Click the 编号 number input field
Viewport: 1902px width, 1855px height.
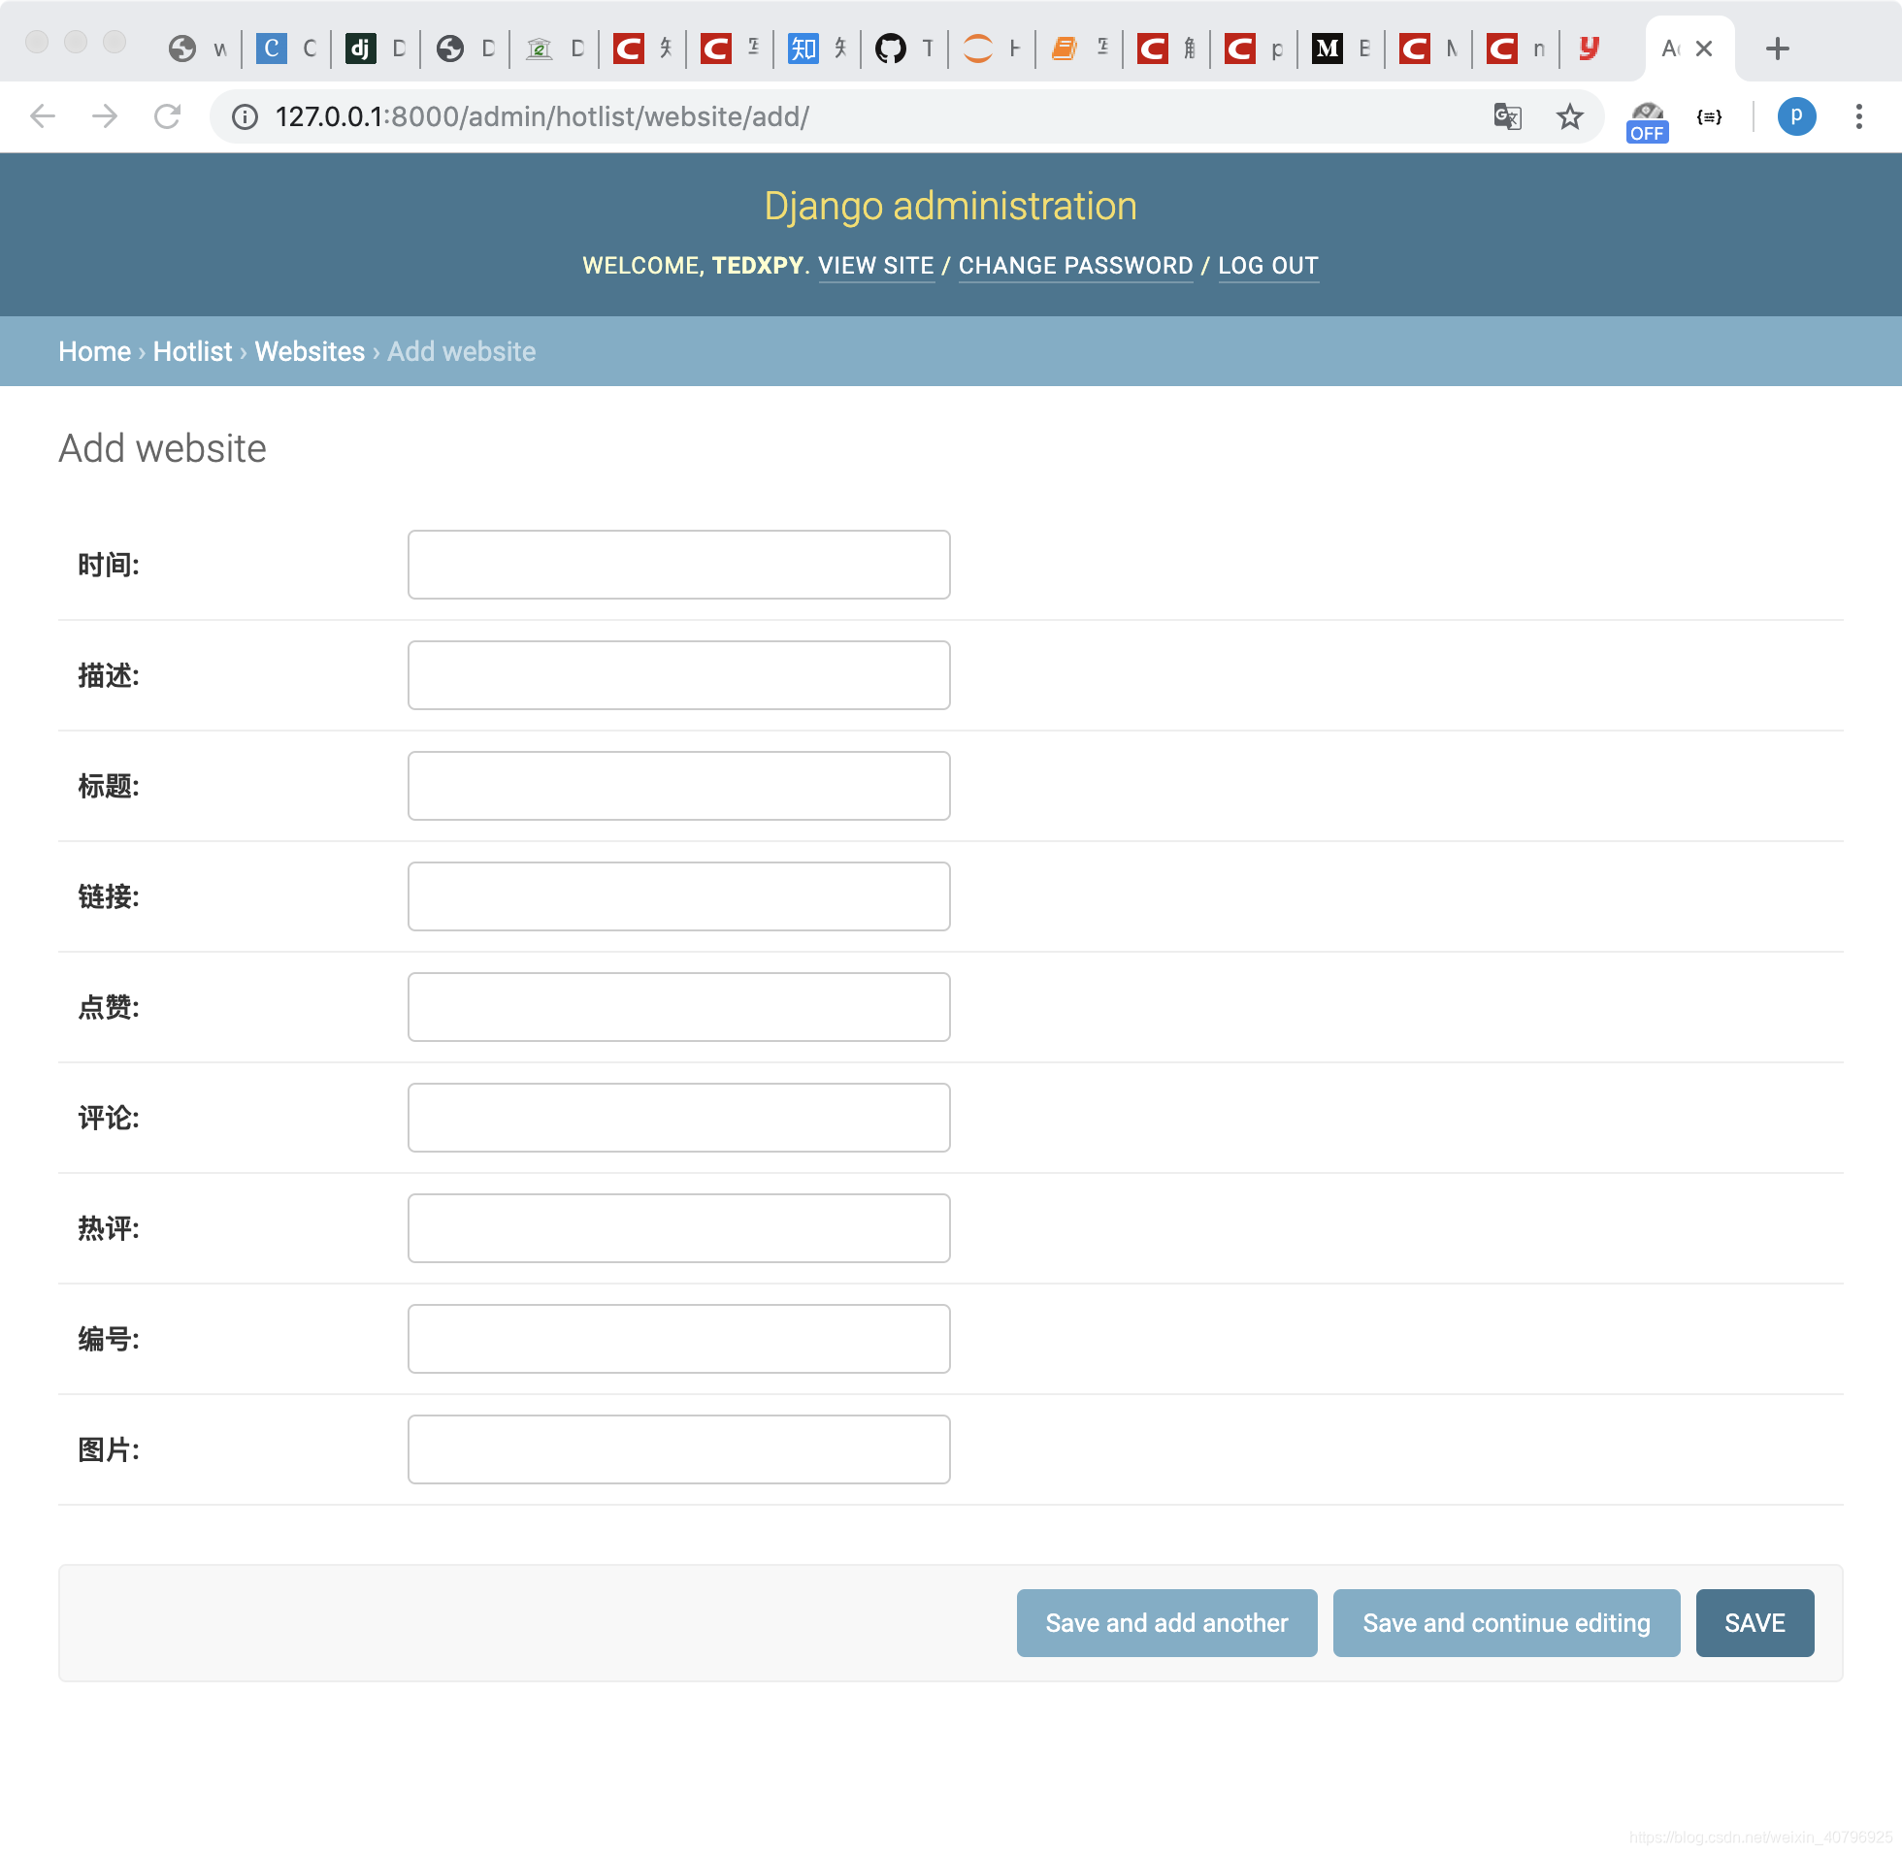[x=678, y=1339]
